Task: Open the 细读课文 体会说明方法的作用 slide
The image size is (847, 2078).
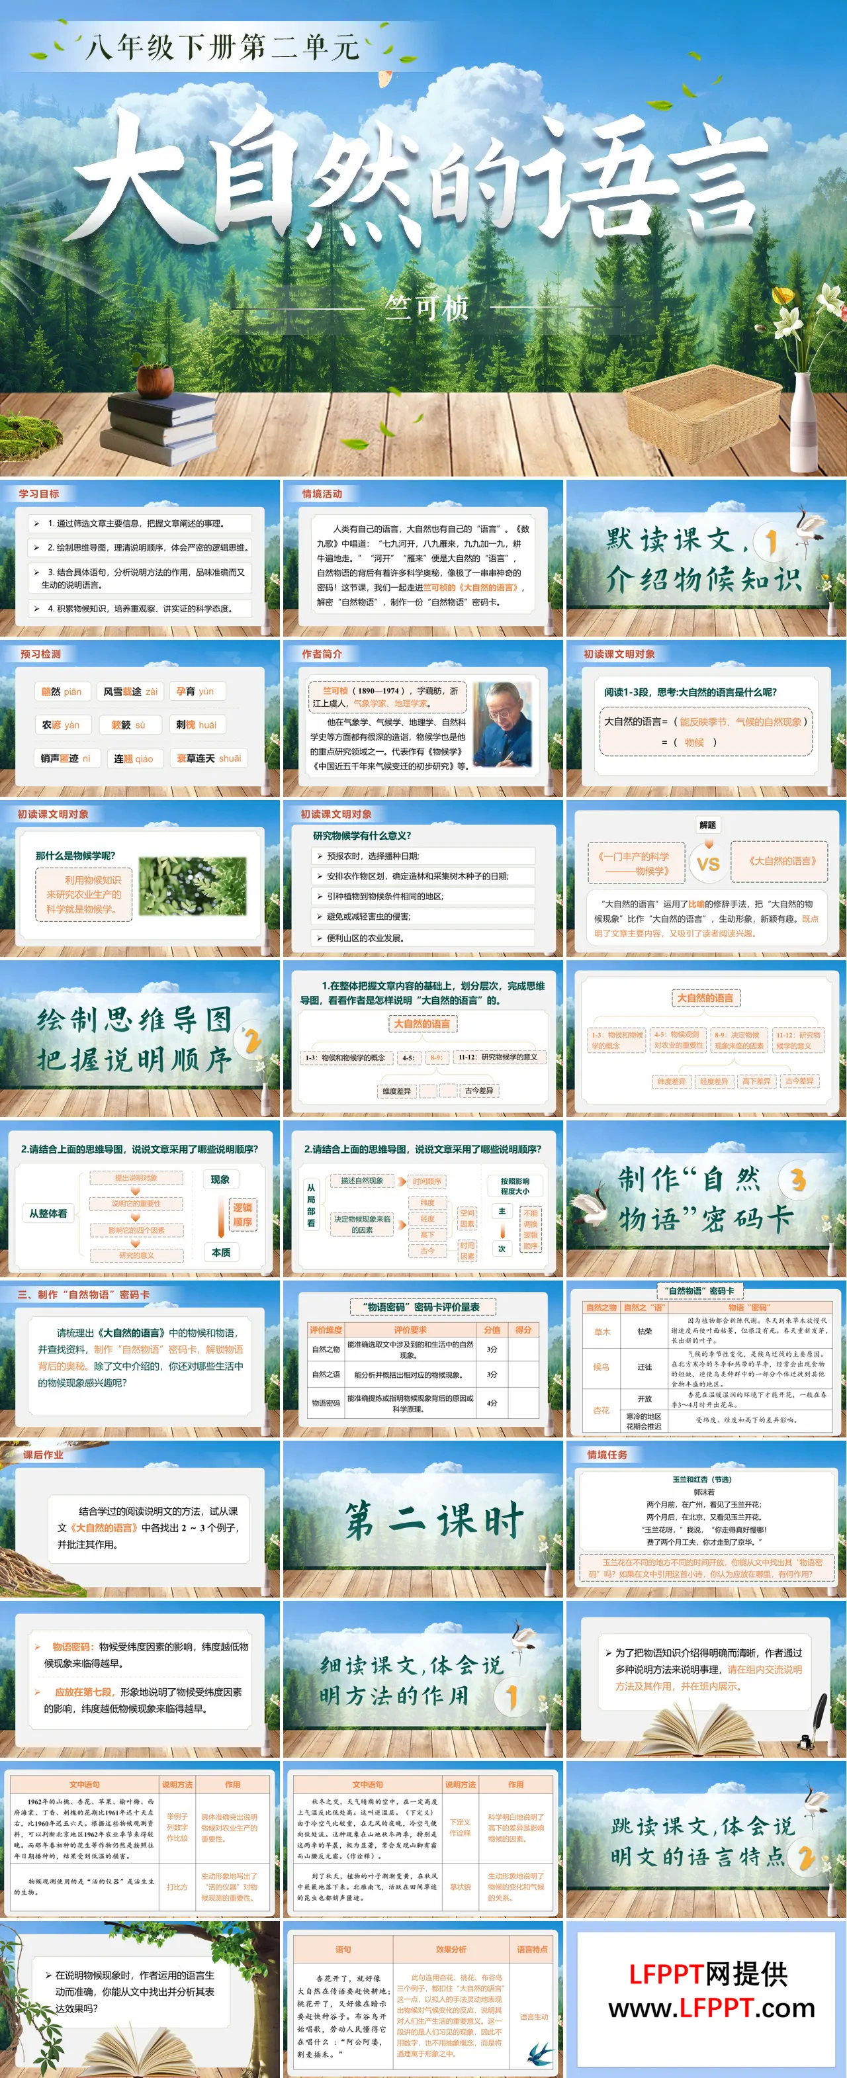Action: click(423, 1680)
